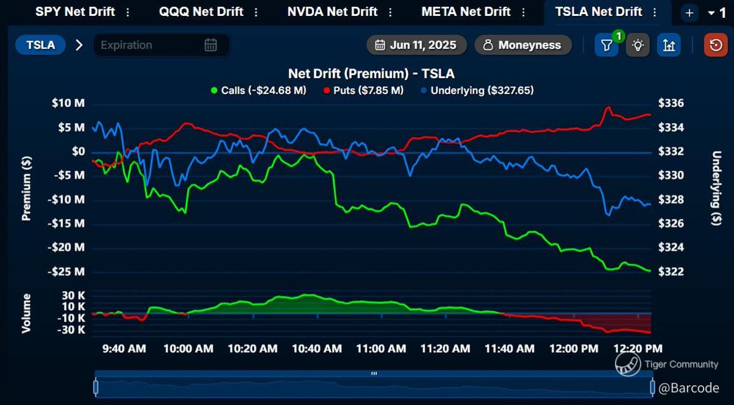Switch to the SPY Net Drift tab
The image size is (734, 405).
coord(75,11)
